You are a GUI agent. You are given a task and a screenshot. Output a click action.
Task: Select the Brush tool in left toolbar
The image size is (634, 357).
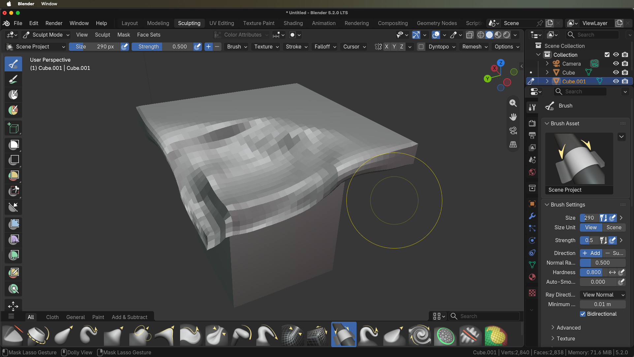pyautogui.click(x=13, y=64)
